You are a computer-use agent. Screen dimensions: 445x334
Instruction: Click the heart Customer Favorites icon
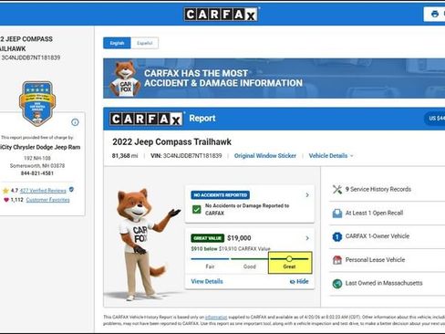(6, 200)
